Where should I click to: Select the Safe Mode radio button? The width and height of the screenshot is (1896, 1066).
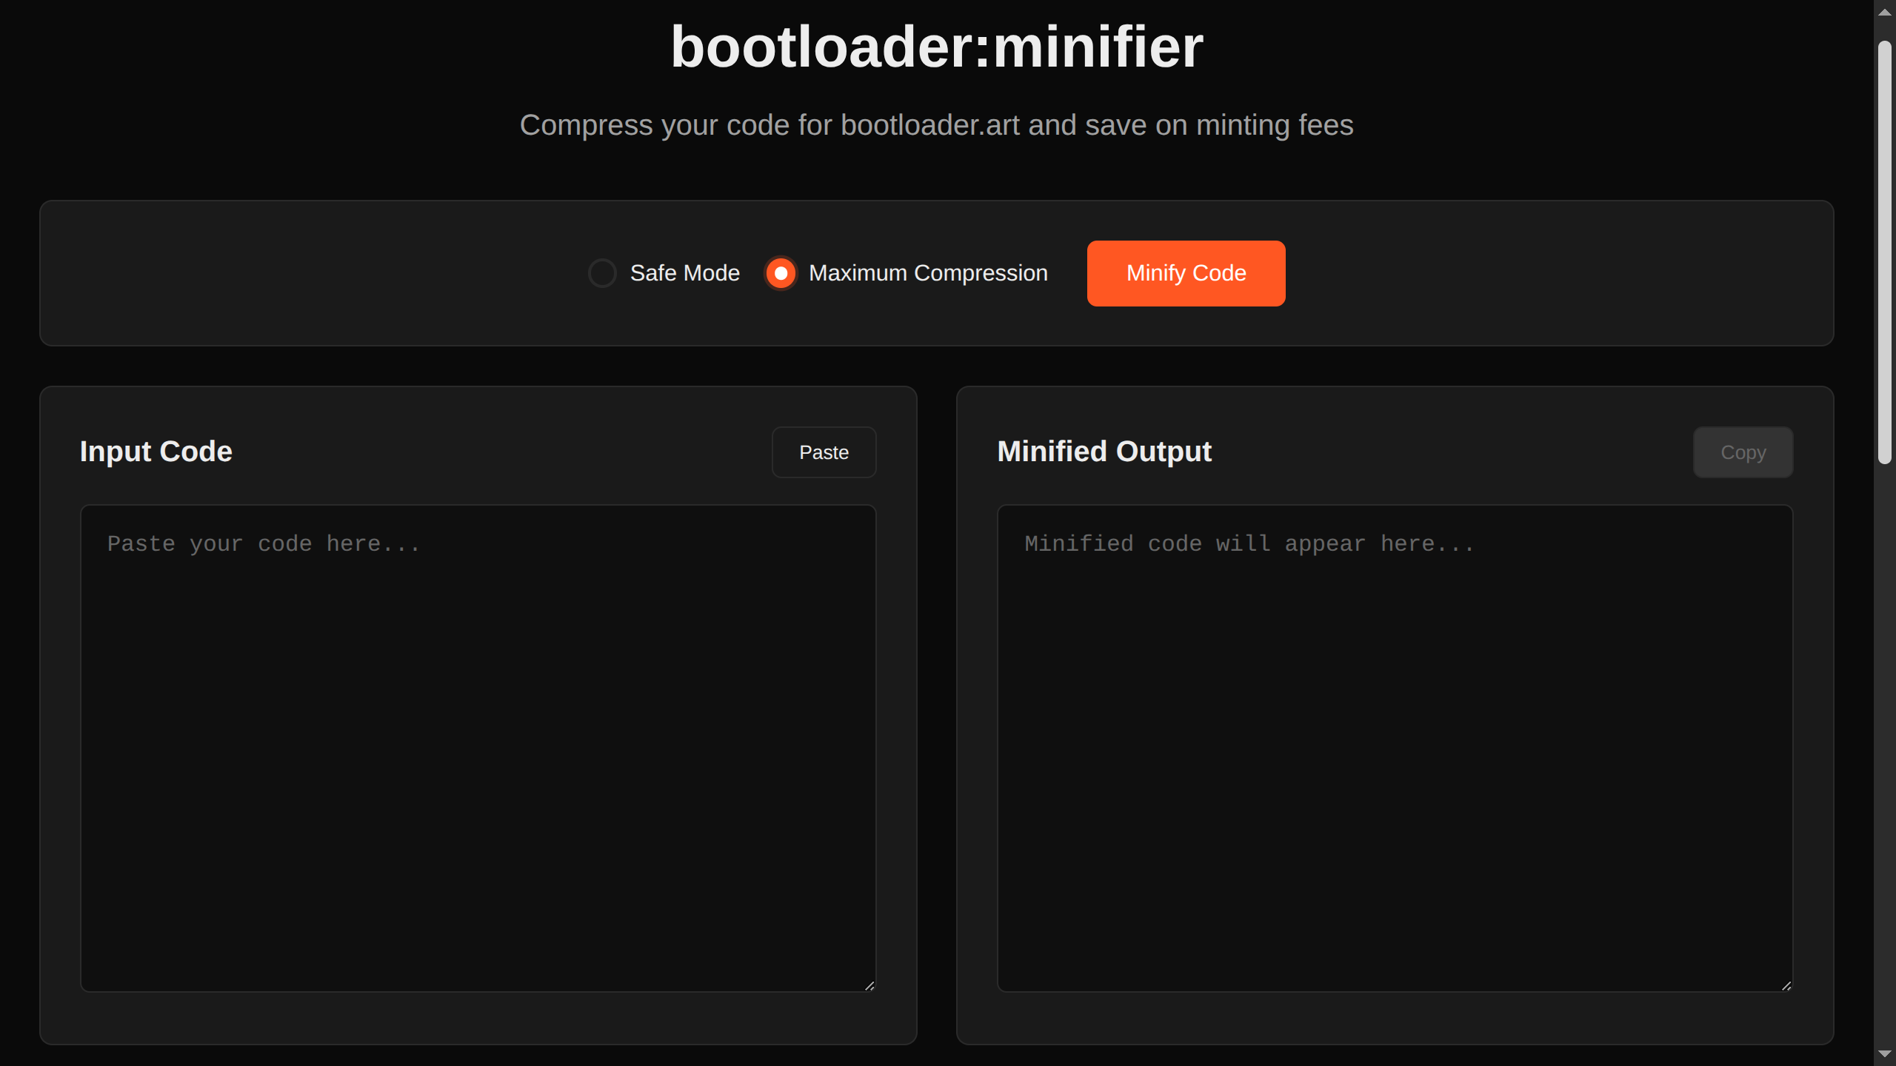(x=602, y=273)
